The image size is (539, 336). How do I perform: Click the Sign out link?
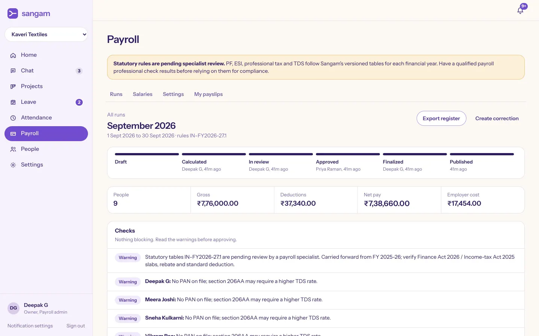76,326
